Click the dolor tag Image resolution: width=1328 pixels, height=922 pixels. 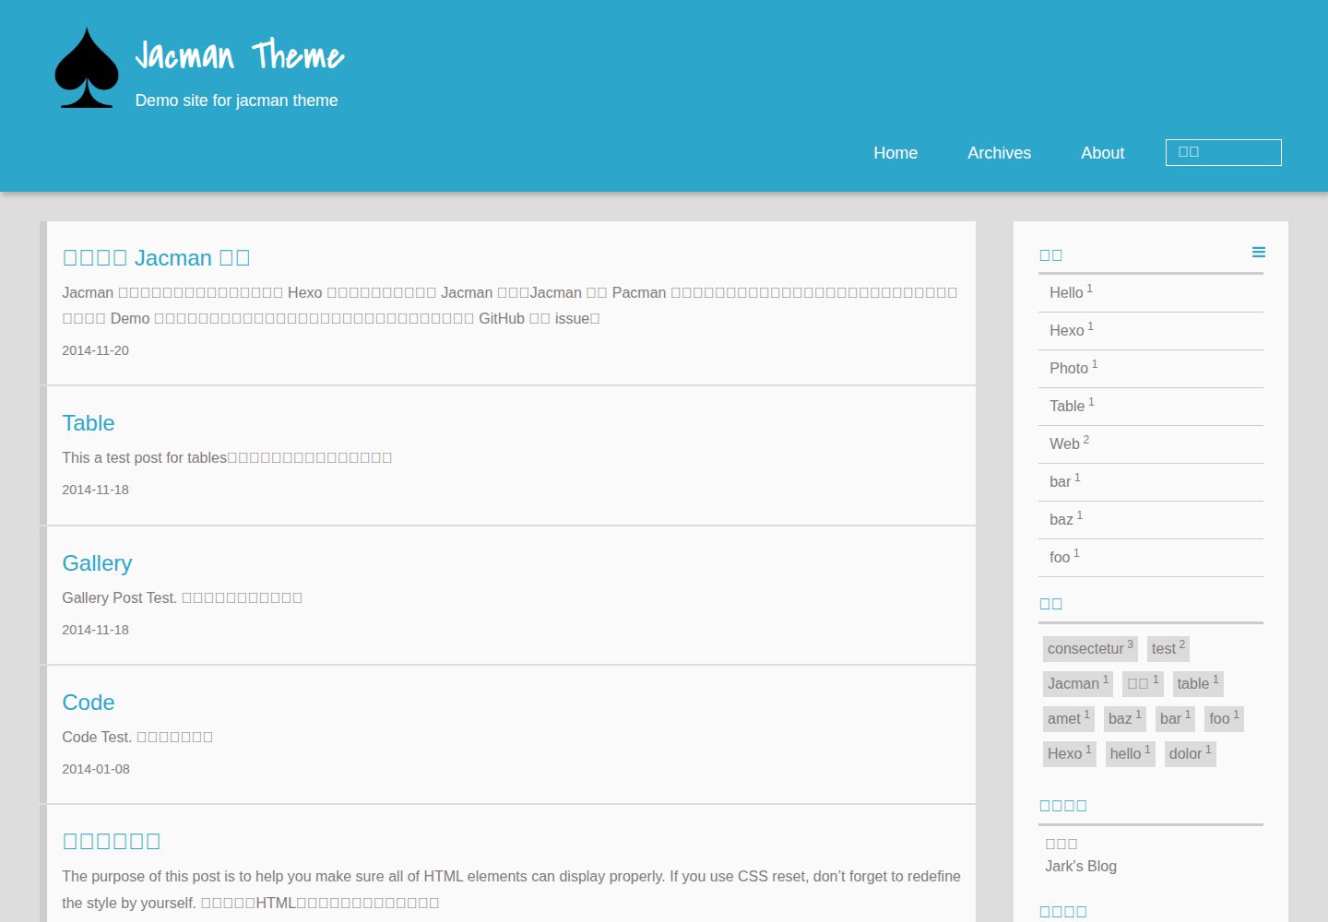pos(1191,754)
